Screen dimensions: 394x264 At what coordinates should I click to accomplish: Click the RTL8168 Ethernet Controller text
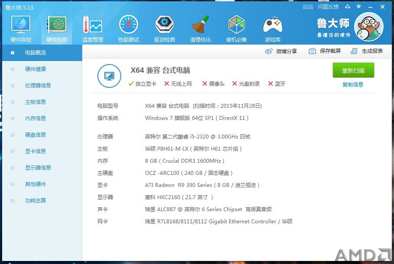click(x=218, y=222)
